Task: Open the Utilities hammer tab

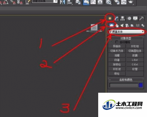Action: click(x=141, y=18)
